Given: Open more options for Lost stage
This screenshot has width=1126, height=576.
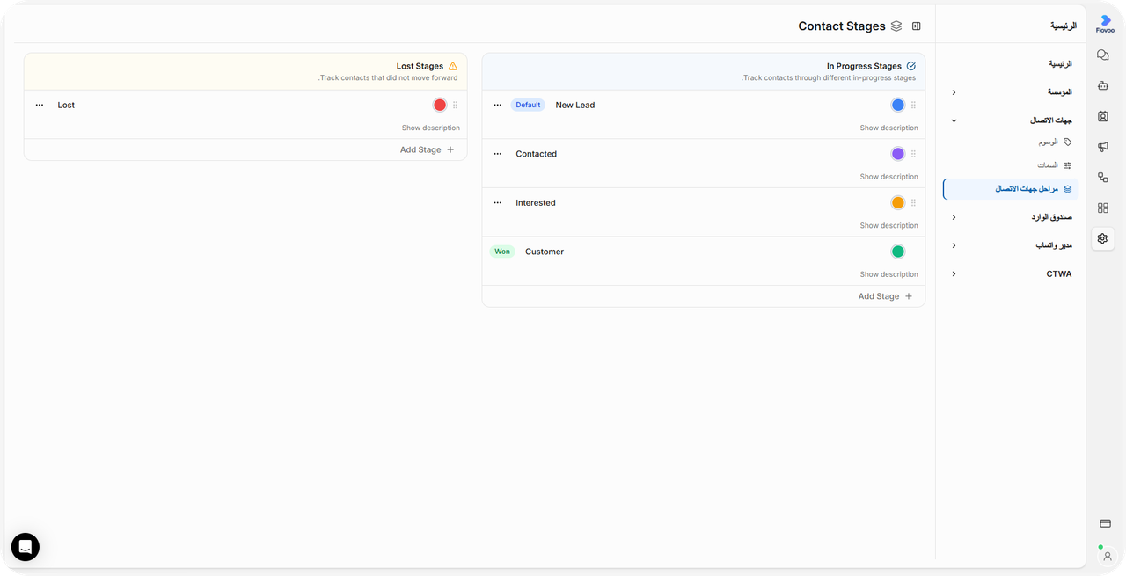Looking at the screenshot, I should pos(40,105).
